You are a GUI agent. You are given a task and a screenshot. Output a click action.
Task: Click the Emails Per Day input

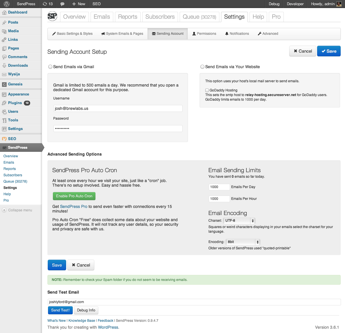pyautogui.click(x=219, y=187)
